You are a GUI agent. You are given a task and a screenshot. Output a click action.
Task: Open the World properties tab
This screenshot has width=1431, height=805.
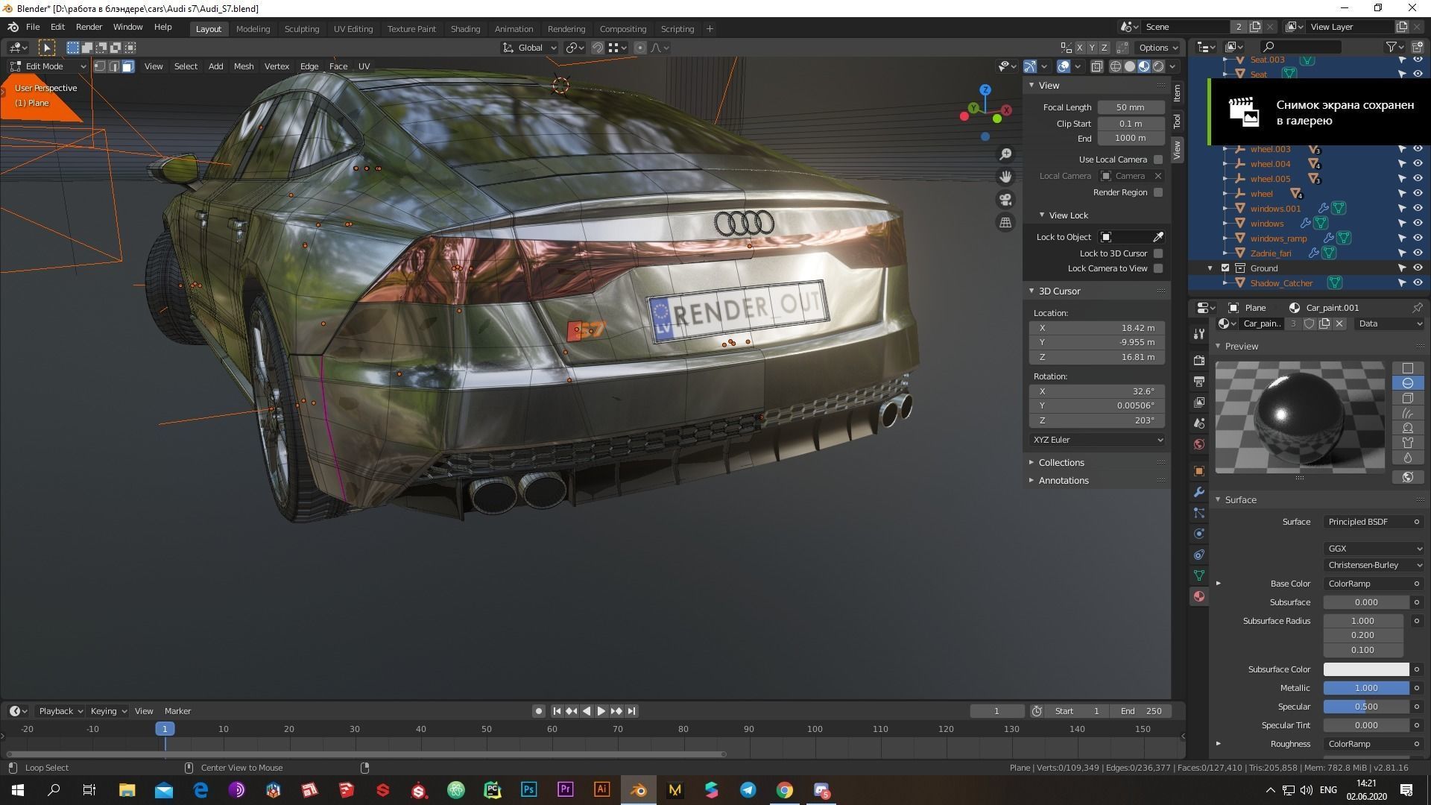pos(1198,443)
